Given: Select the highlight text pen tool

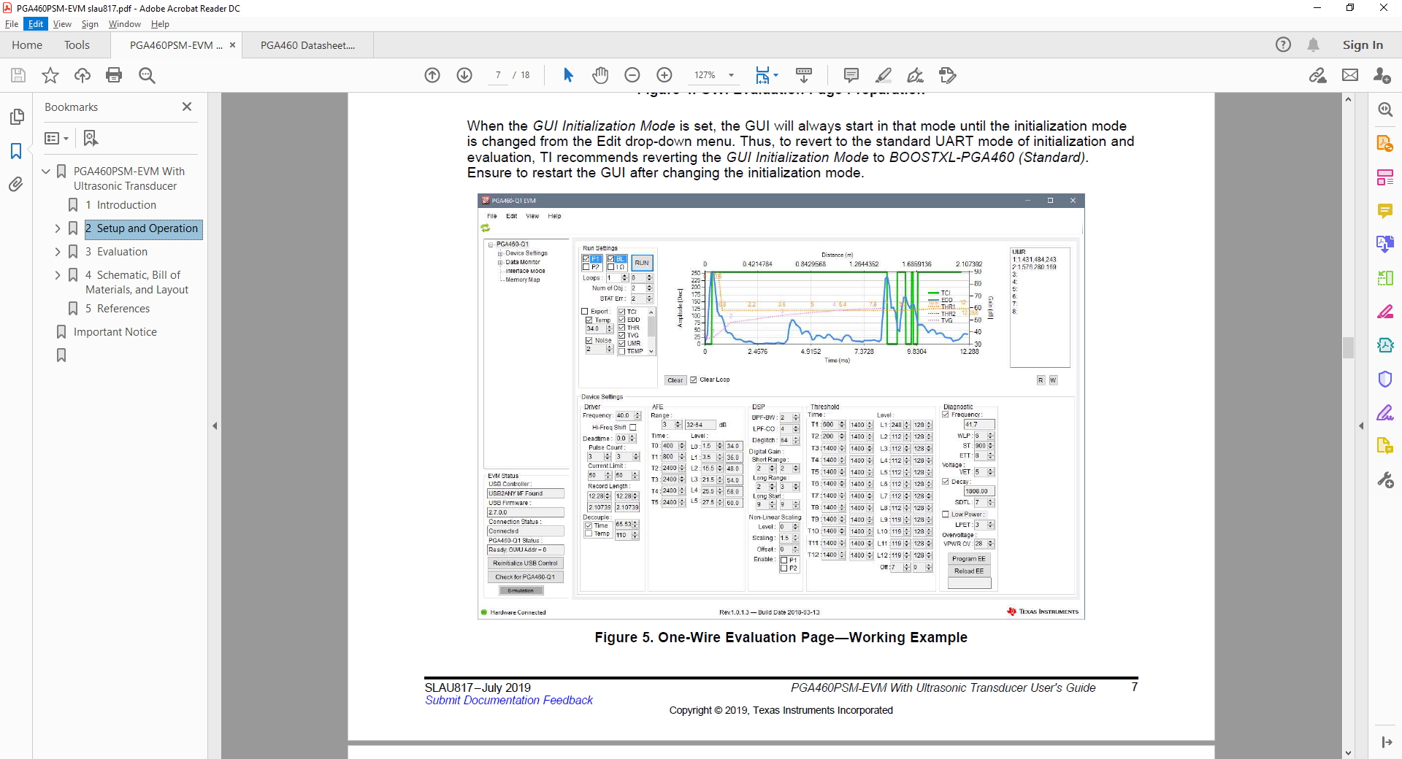Looking at the screenshot, I should pos(884,75).
